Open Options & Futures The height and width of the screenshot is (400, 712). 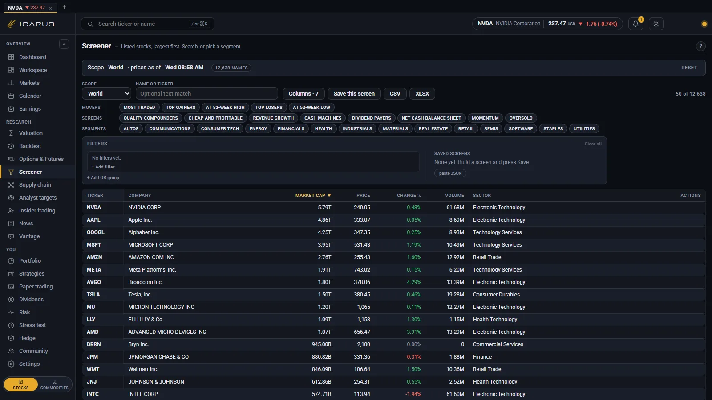[41, 159]
